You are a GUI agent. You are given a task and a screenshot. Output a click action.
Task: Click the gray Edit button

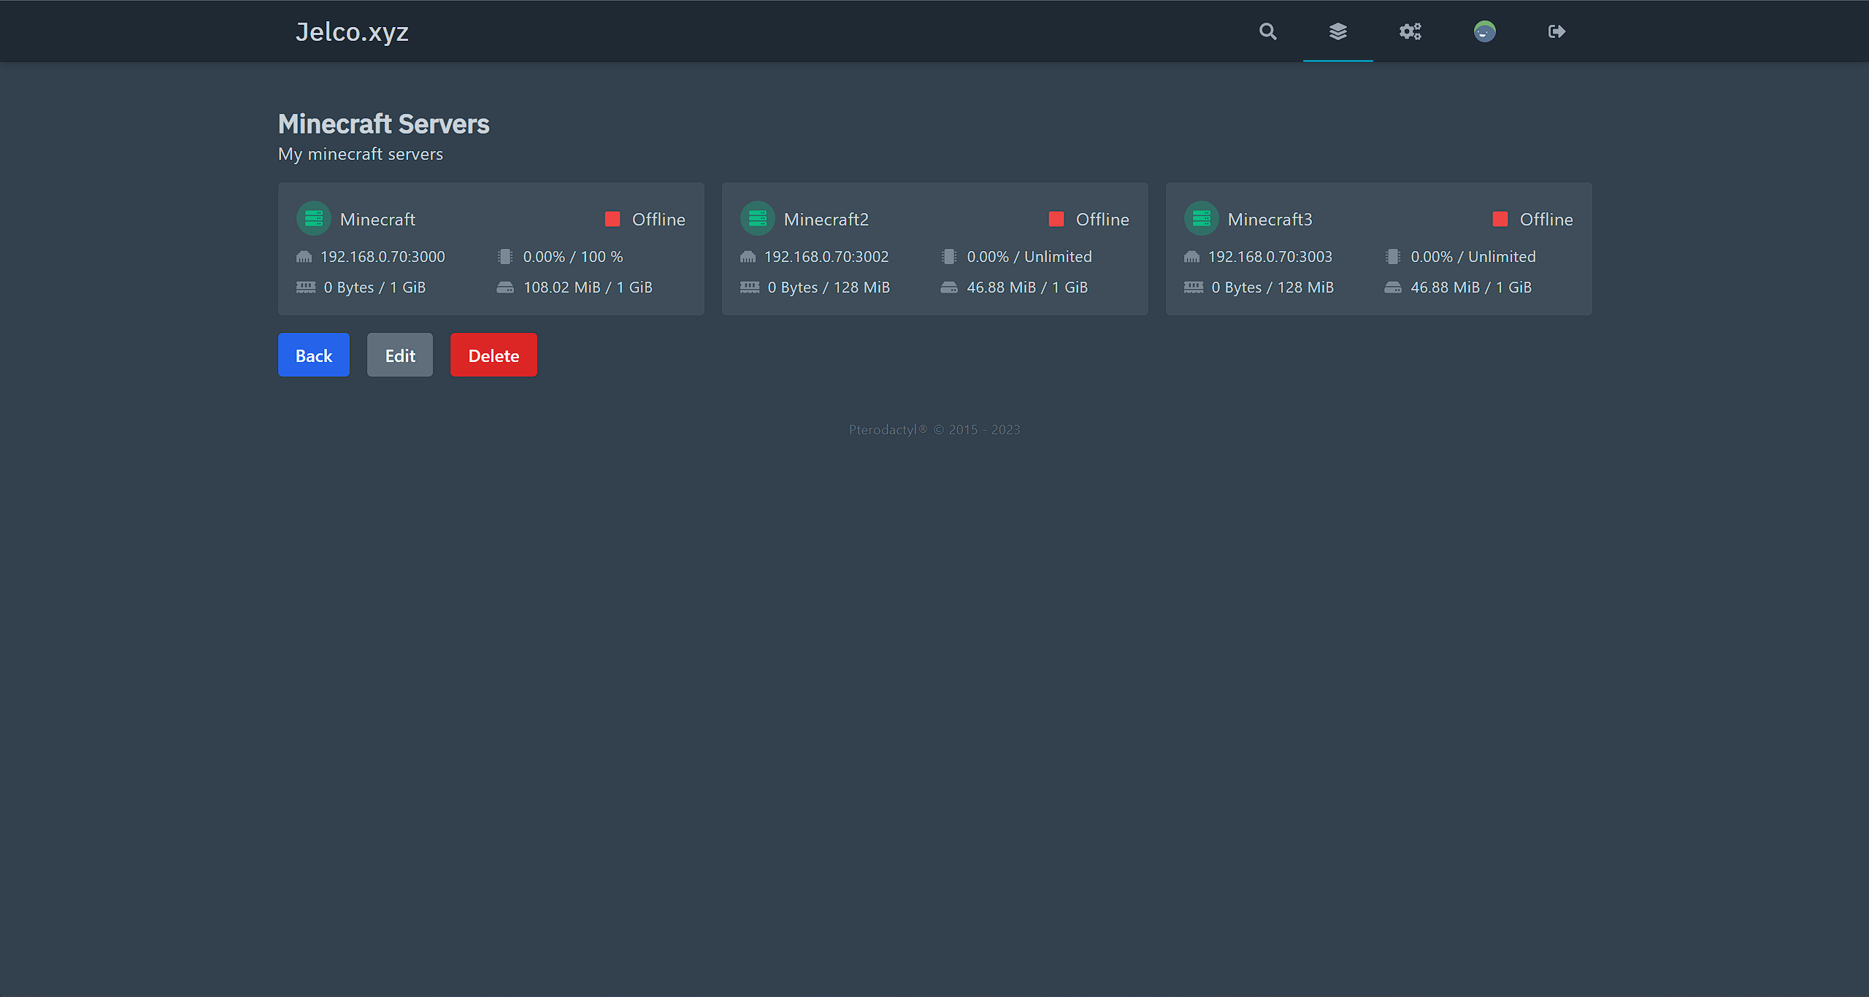click(x=400, y=355)
